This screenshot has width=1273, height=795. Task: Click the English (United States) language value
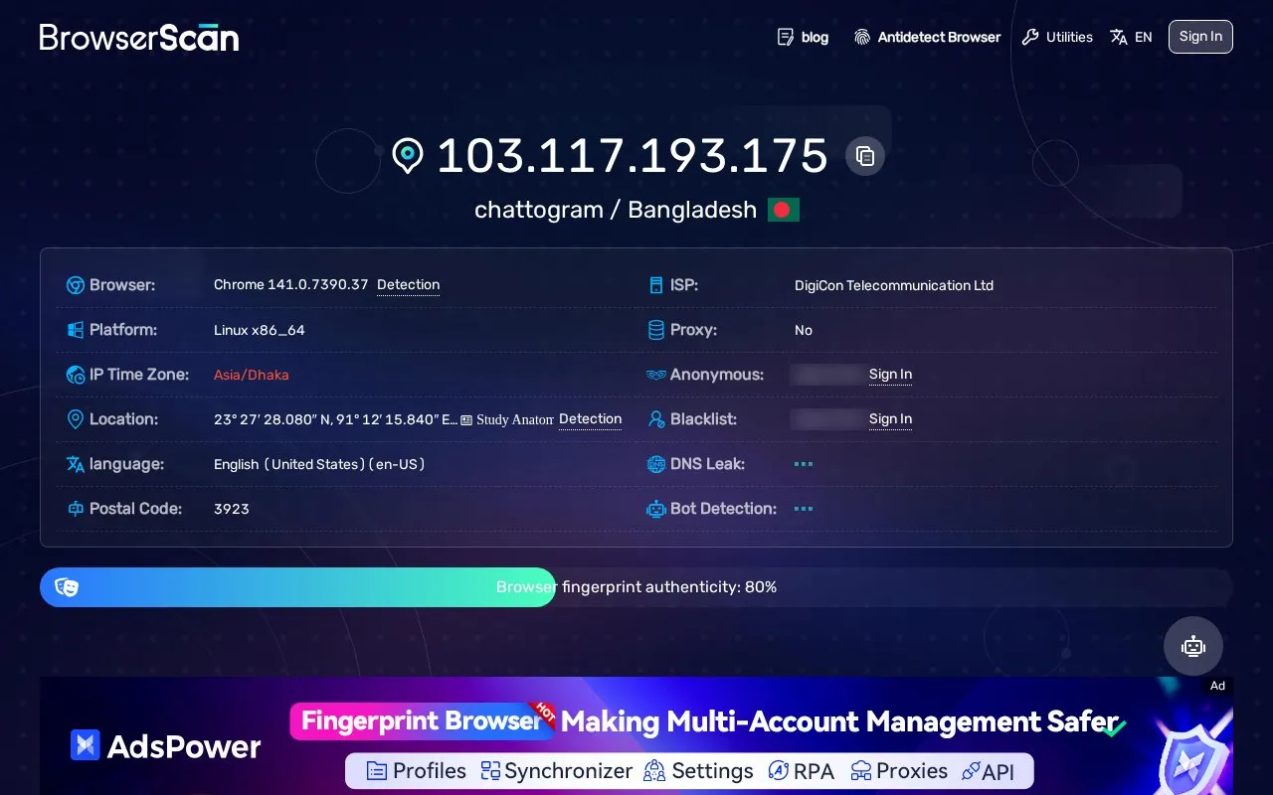click(319, 464)
